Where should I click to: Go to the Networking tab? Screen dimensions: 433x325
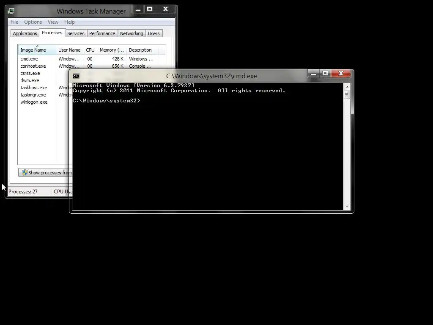[132, 33]
